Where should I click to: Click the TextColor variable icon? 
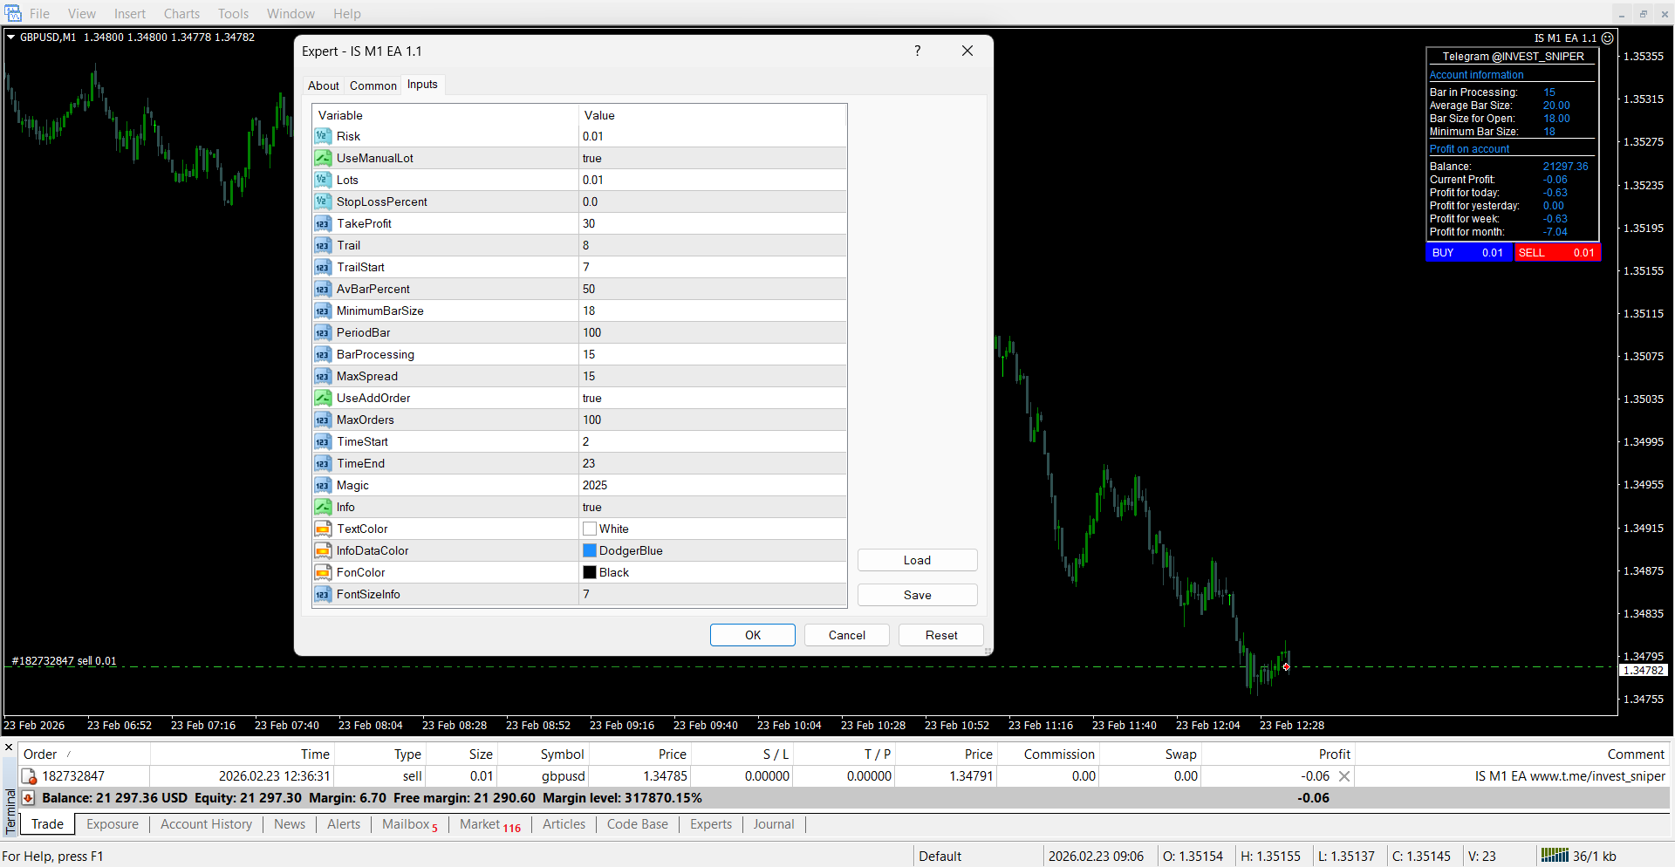(x=323, y=529)
